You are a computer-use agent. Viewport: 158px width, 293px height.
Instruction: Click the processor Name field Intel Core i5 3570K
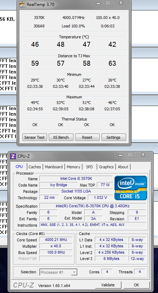point(76,178)
